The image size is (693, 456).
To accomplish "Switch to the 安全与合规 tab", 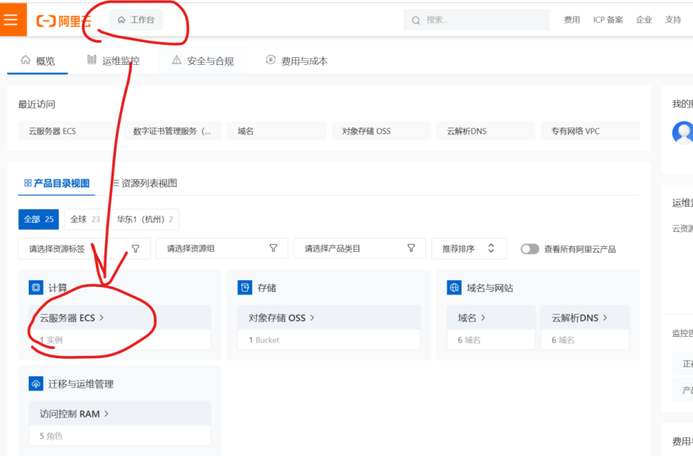I will tap(203, 61).
